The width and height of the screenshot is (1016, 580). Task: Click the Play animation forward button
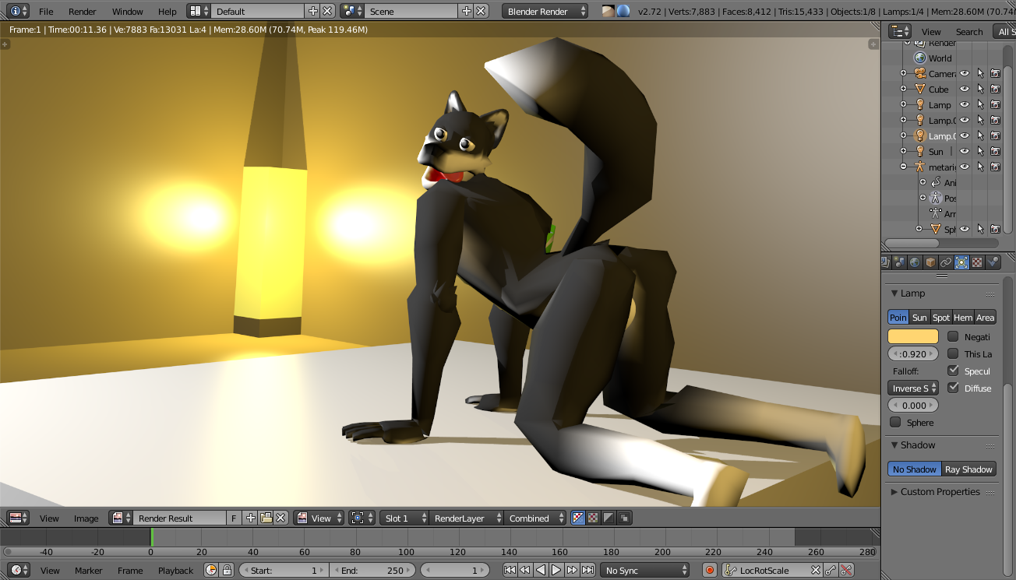(x=556, y=571)
